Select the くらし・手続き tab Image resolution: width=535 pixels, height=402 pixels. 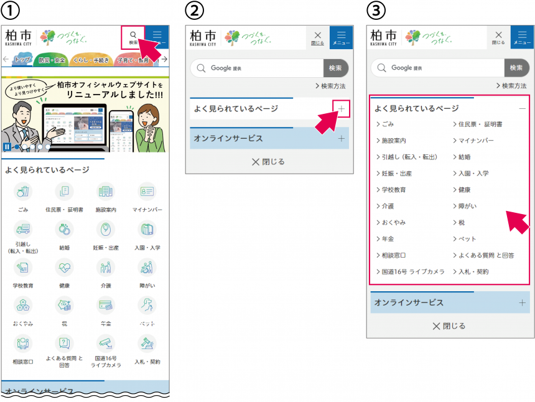[x=91, y=60]
